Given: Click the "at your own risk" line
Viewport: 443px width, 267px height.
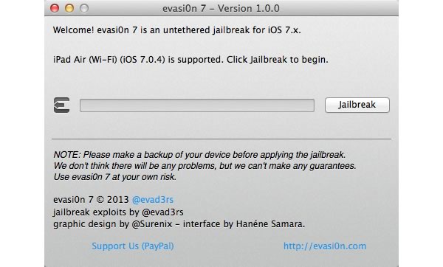Looking at the screenshot, I should [x=114, y=177].
